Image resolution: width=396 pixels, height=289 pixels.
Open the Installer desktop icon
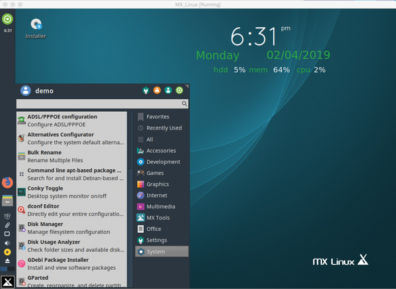tap(36, 29)
